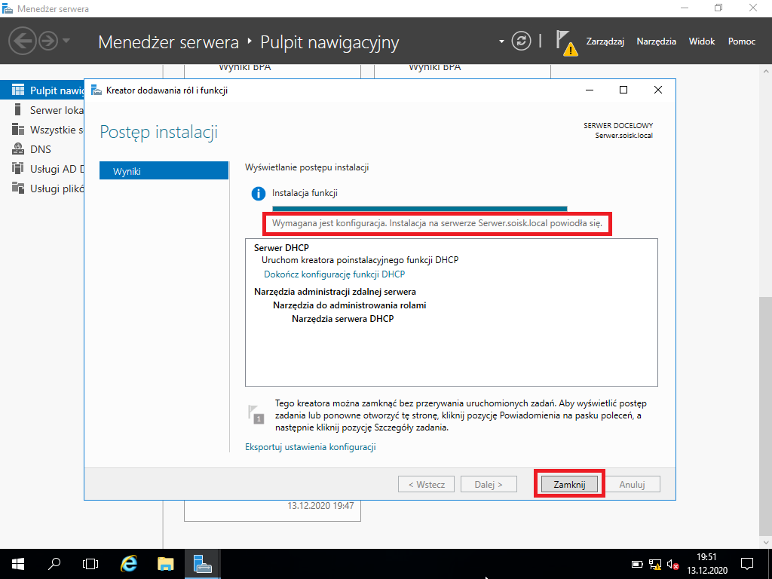Click the Zamknij button
Viewport: 772px width, 579px height.
[569, 484]
